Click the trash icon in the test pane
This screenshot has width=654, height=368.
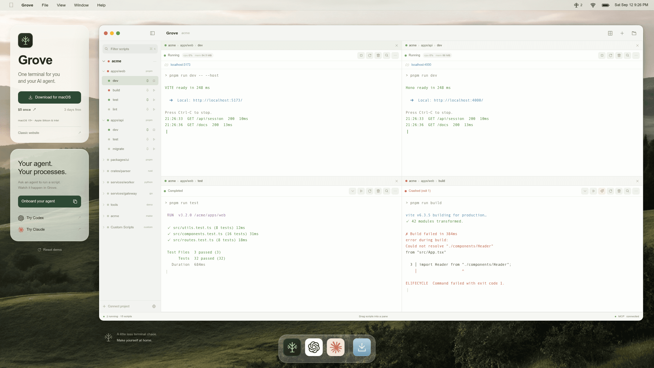point(378,191)
